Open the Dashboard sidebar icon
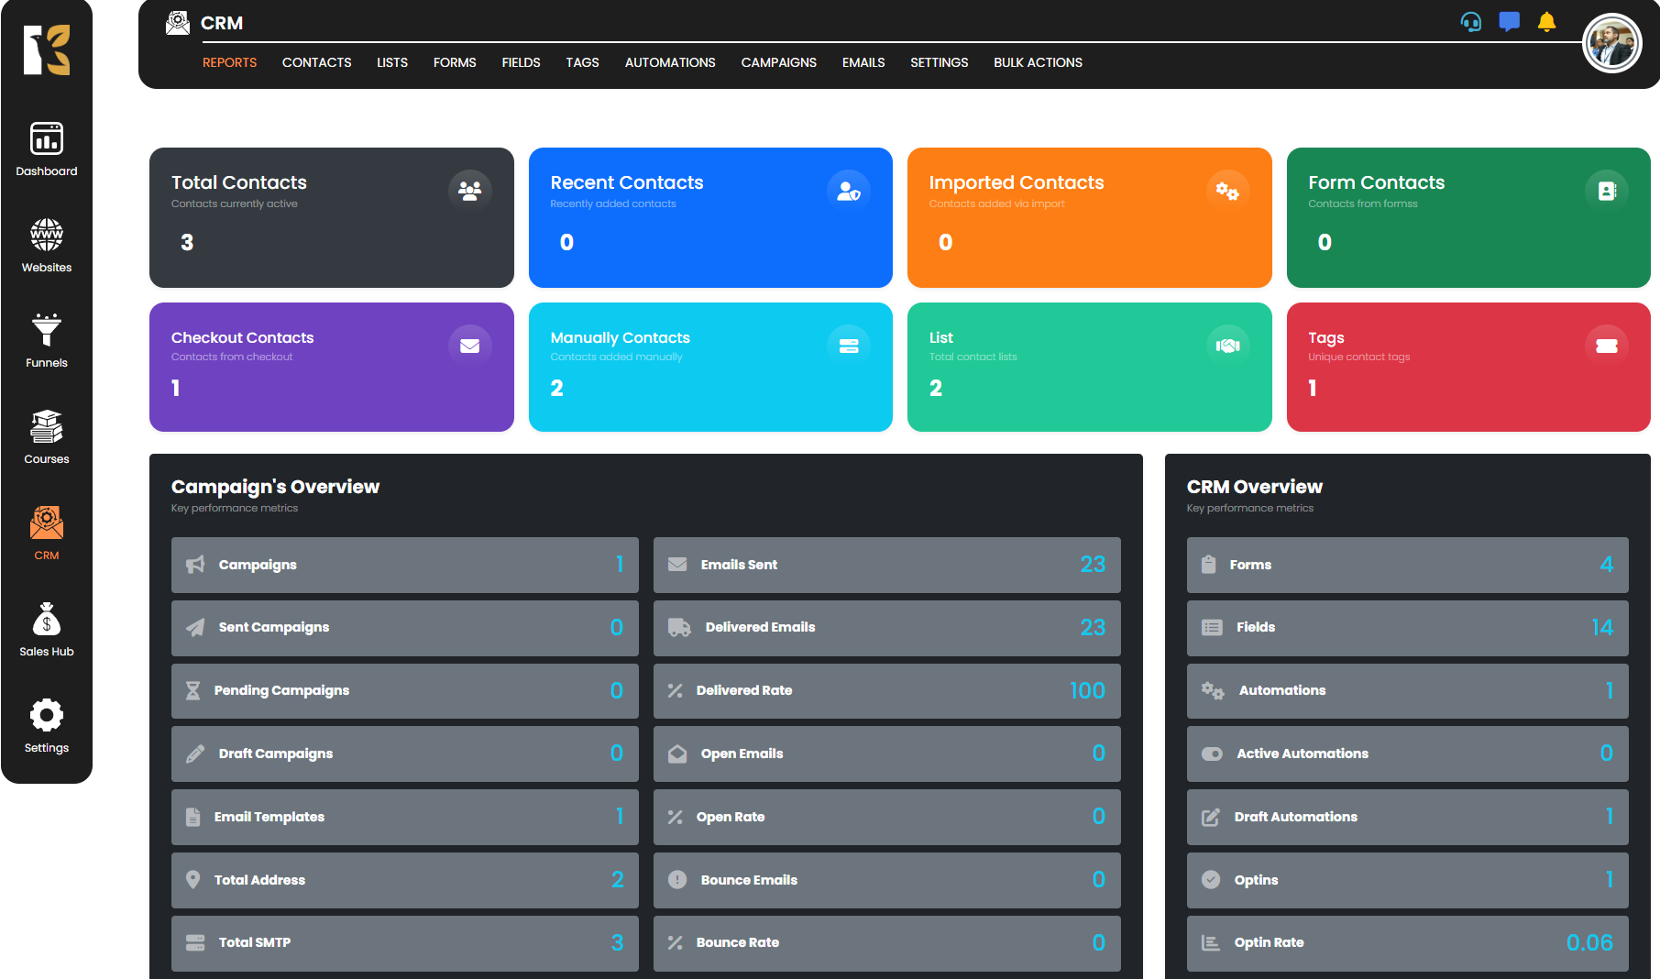Viewport: 1660px width, 979px height. 47,148
